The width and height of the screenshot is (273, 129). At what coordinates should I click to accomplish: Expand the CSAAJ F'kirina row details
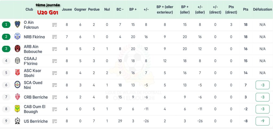pos(55,61)
